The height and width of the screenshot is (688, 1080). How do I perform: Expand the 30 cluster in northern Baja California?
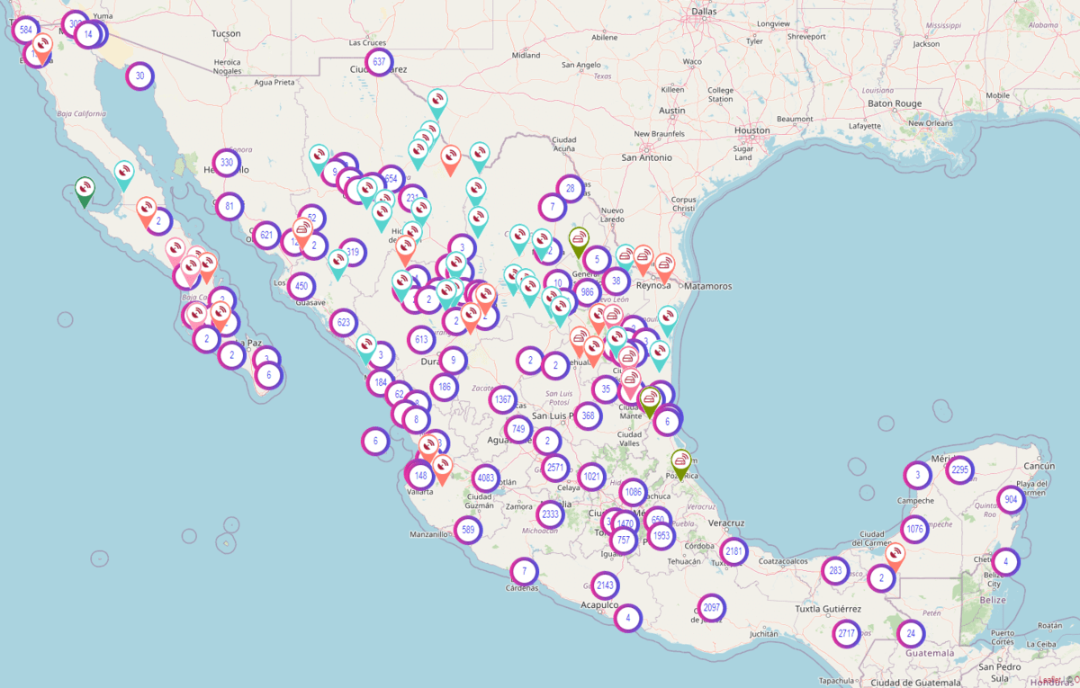(x=139, y=76)
